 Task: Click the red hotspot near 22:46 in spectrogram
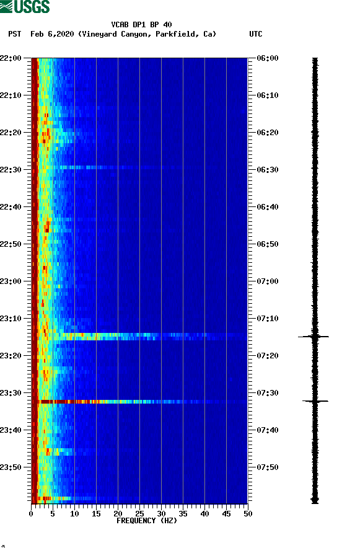pyautogui.click(x=47, y=226)
